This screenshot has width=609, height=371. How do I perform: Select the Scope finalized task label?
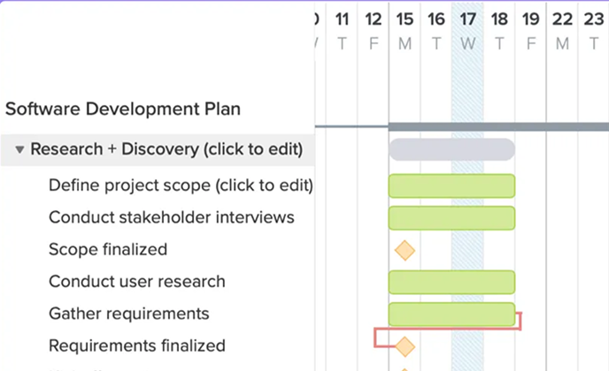click(108, 249)
